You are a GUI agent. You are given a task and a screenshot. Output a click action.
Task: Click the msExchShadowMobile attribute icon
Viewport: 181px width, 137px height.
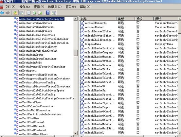82,124
